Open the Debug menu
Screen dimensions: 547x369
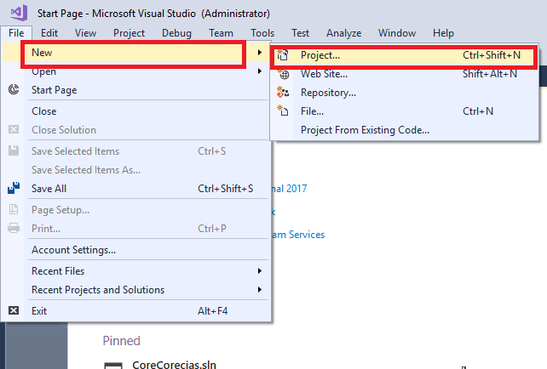click(x=176, y=33)
